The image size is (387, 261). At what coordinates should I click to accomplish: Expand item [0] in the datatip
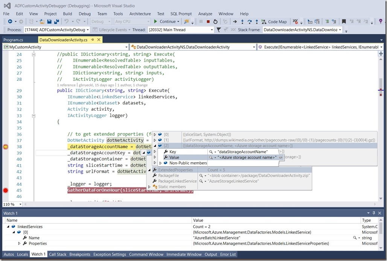point(155,134)
